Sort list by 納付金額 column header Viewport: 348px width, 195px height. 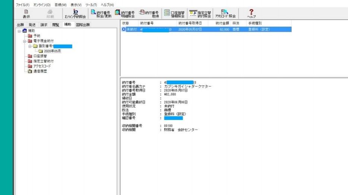click(222, 23)
